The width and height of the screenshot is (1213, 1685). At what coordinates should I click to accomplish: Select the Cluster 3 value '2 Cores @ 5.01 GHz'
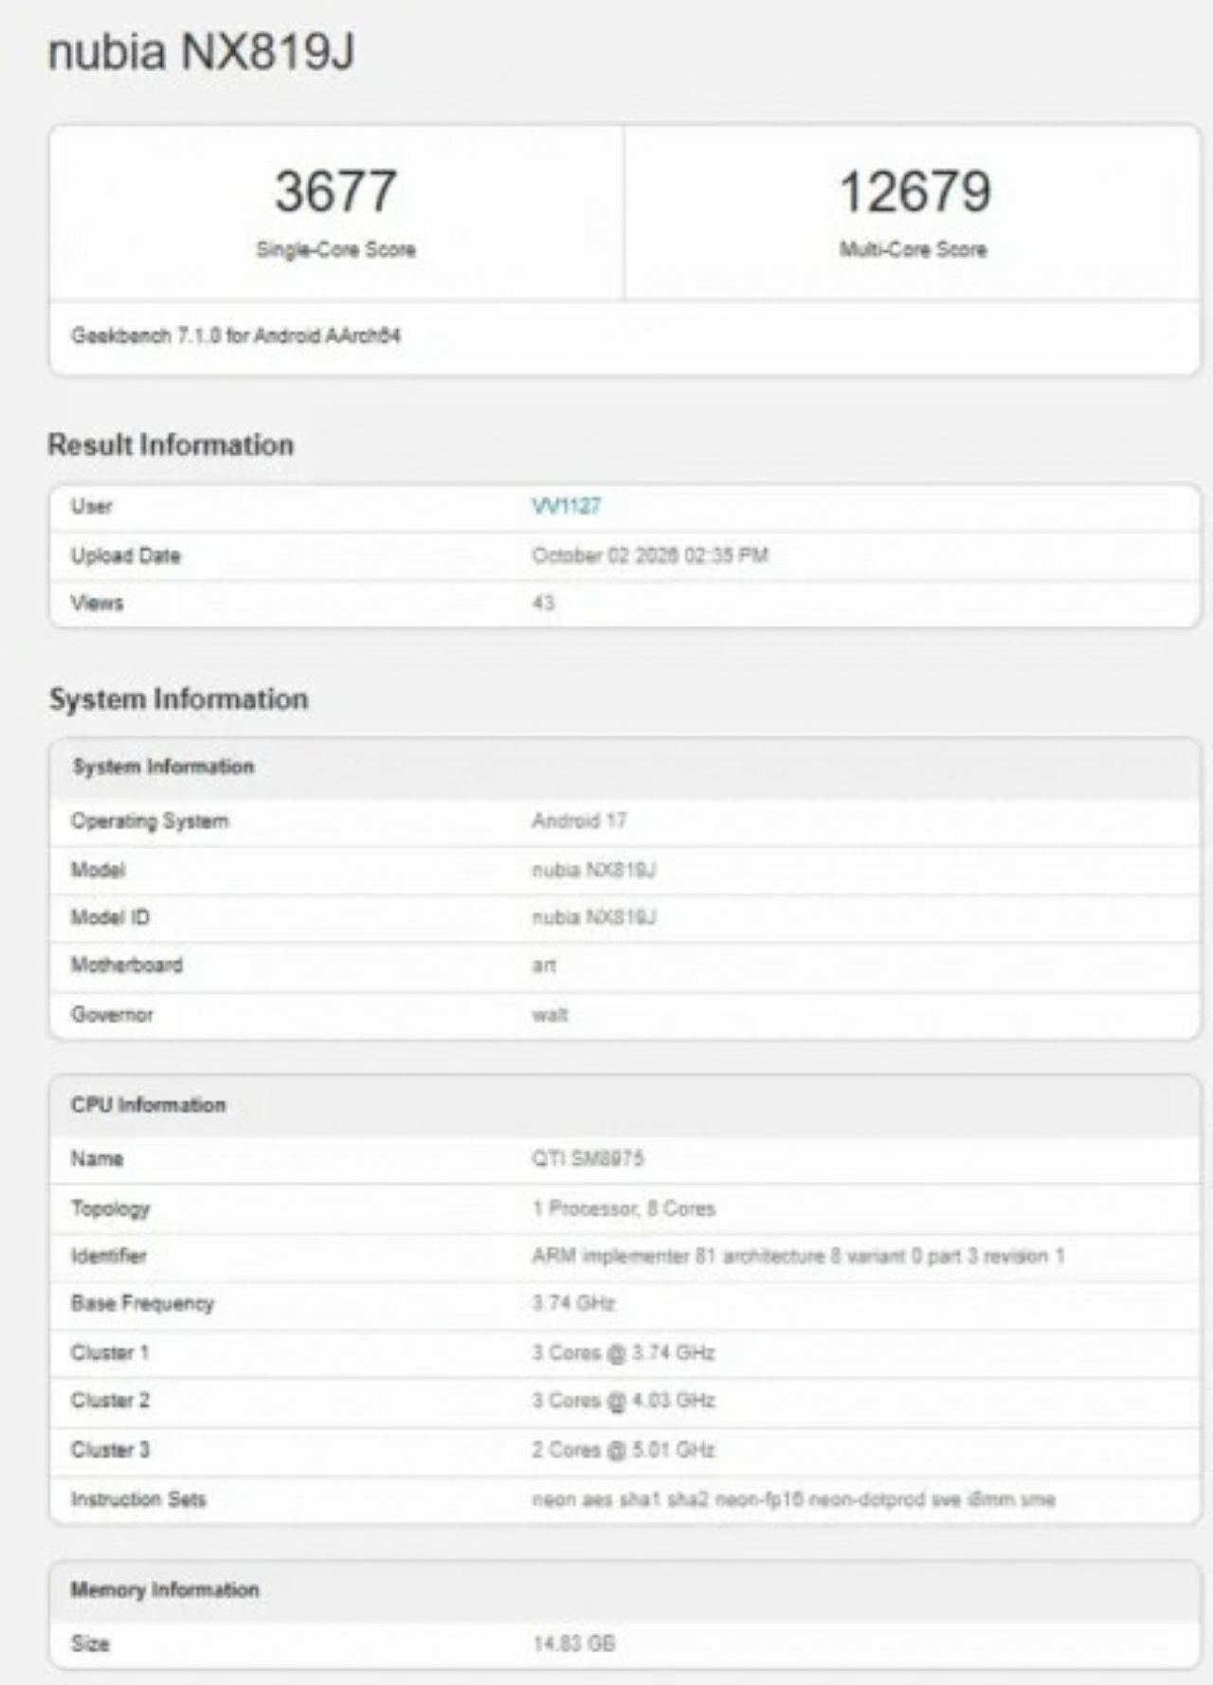624,1449
